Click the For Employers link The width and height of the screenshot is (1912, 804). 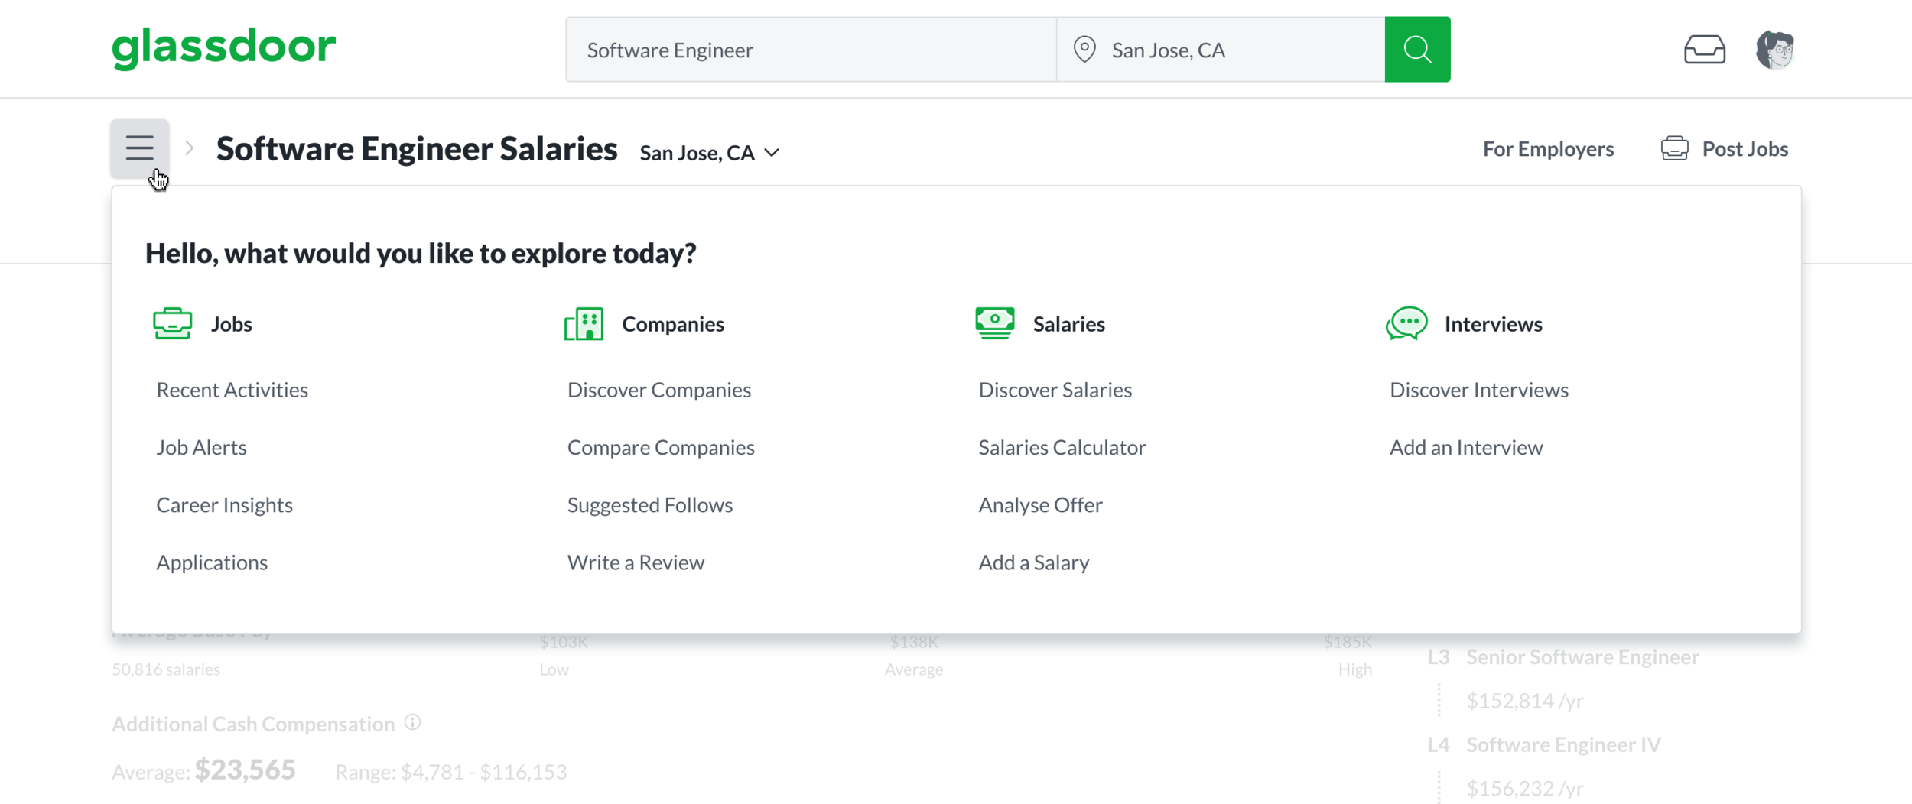click(x=1548, y=148)
